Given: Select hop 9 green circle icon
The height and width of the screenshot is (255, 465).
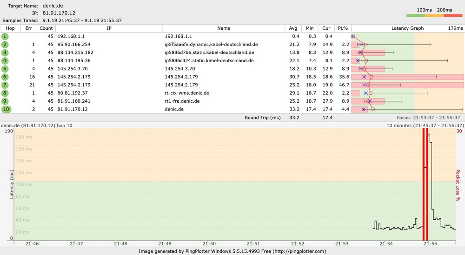Looking at the screenshot, I should pos(5,101).
